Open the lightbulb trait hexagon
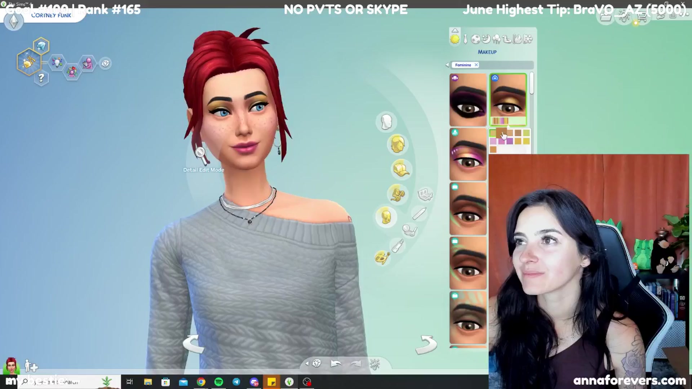Screen dimensions: 692x389 (x=57, y=63)
